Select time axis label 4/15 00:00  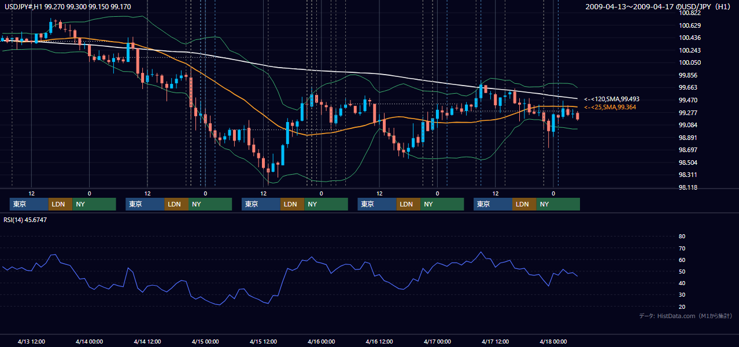pyautogui.click(x=205, y=342)
